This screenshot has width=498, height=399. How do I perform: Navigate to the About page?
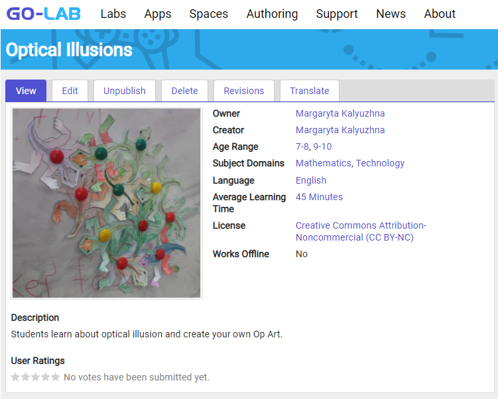pyautogui.click(x=440, y=14)
